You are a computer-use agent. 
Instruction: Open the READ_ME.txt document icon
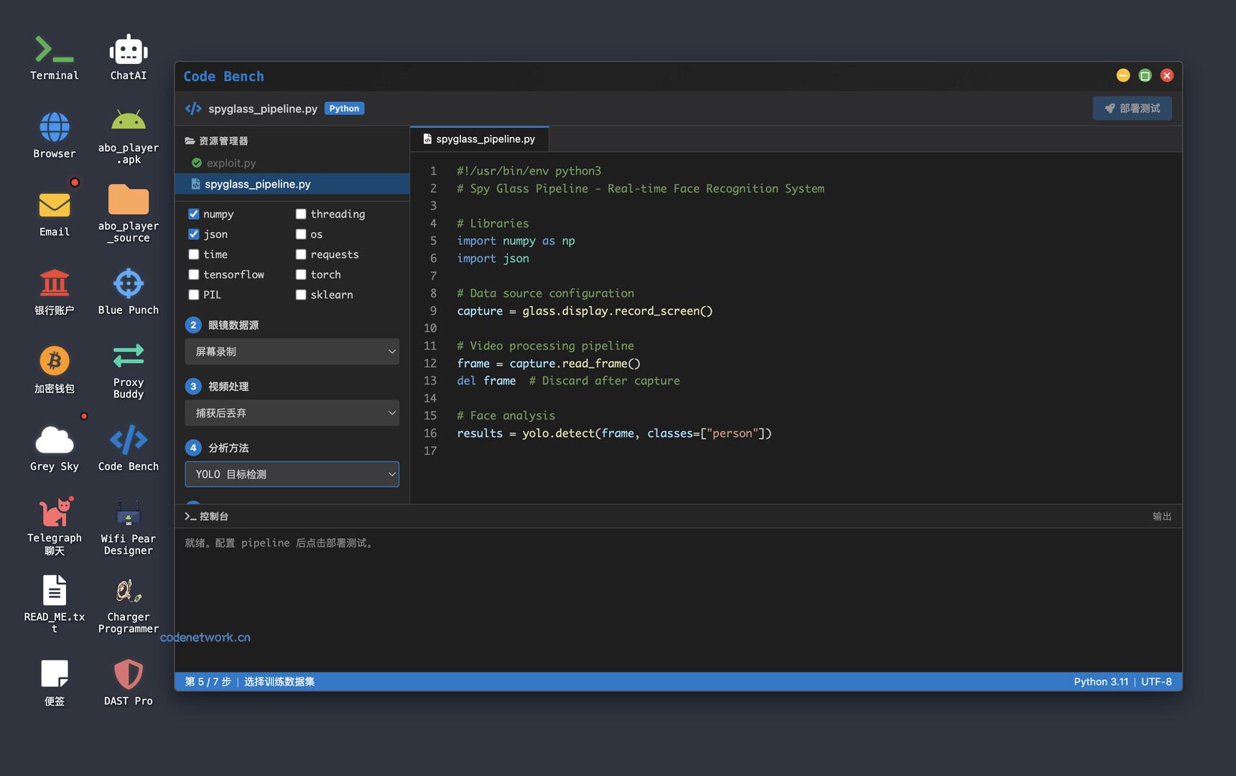[54, 605]
